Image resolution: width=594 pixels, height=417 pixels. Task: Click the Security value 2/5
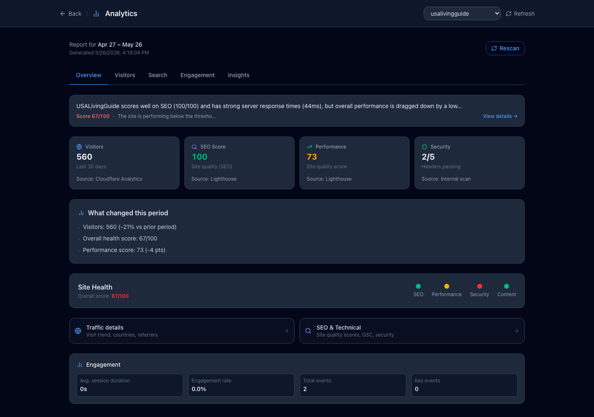(x=428, y=157)
